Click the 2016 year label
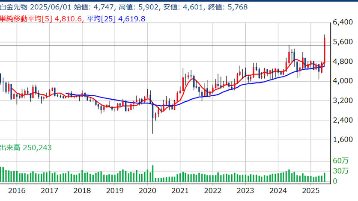Image resolution: width=358 pixels, height=201 pixels. coord(17,190)
